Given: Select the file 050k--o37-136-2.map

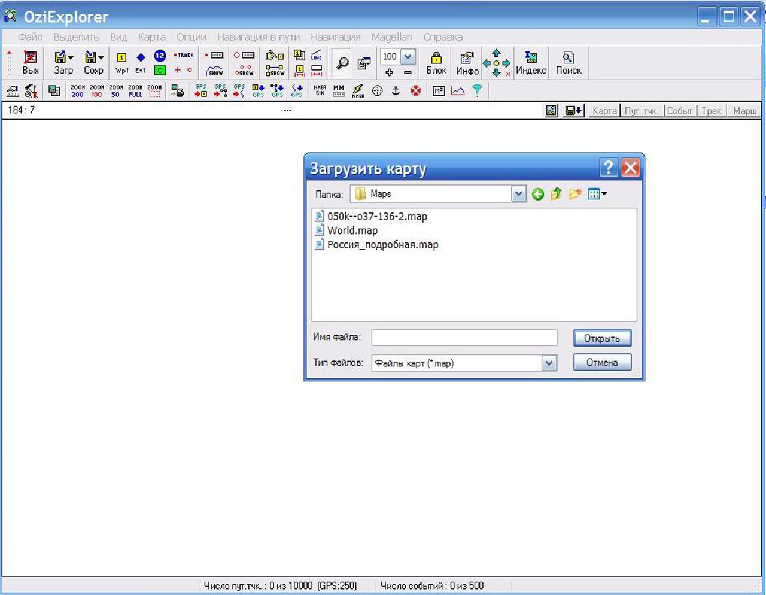Looking at the screenshot, I should (372, 217).
